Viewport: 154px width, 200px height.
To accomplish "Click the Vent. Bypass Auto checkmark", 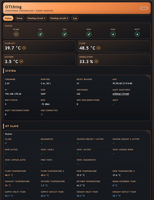I will 6,164.
